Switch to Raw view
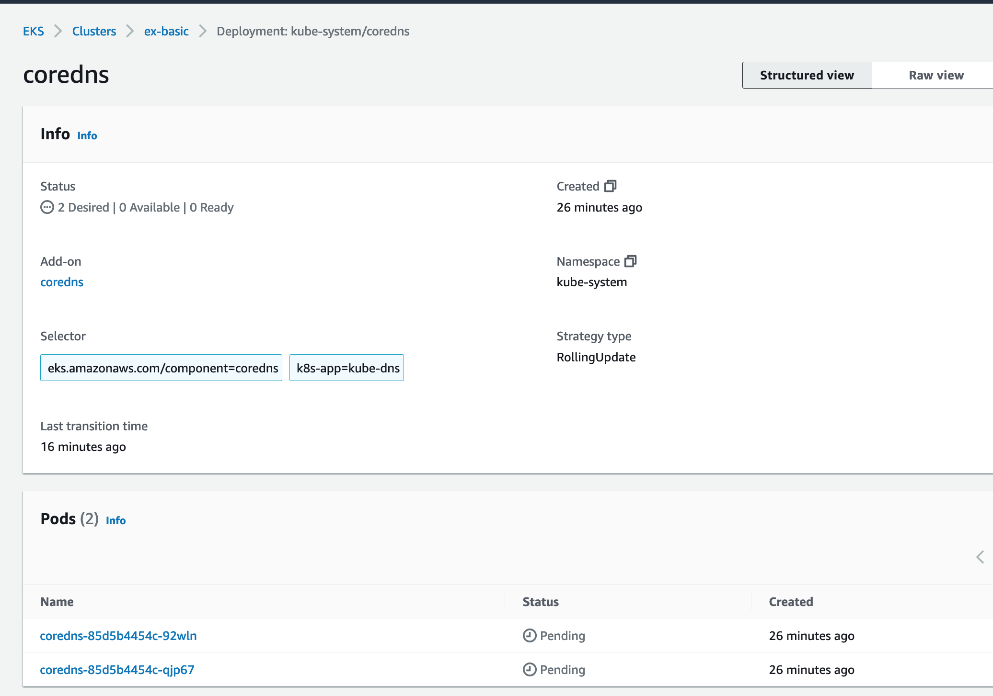This screenshot has height=696, width=993. 935,75
